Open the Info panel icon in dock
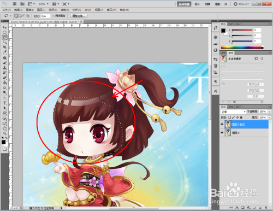273x211 pixels. (216, 50)
